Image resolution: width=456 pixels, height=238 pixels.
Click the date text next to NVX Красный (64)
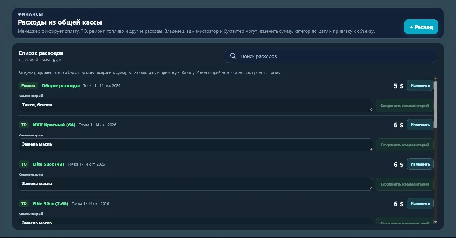[97, 125]
